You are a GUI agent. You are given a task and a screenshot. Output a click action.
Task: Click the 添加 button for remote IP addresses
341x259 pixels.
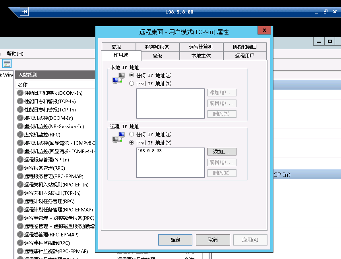pyautogui.click(x=221, y=152)
